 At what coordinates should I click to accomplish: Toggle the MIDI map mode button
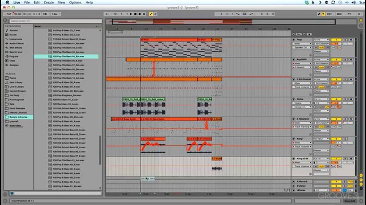tap(339, 14)
